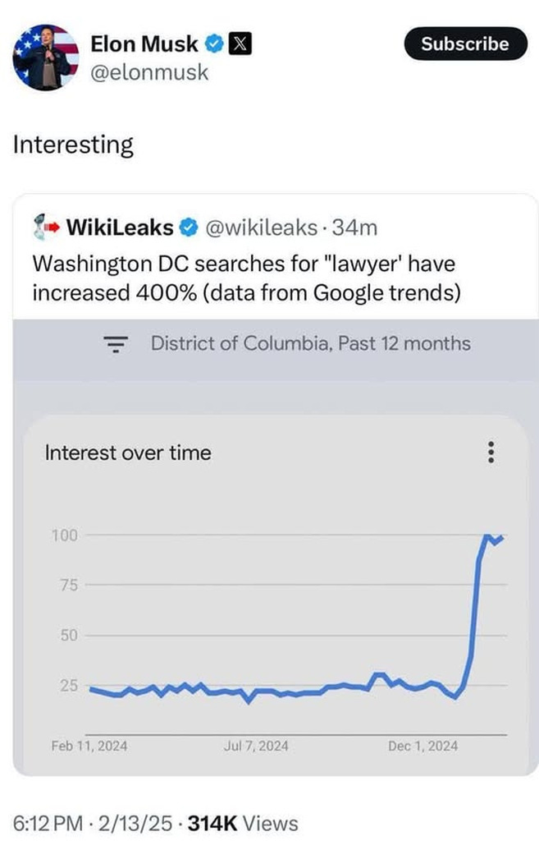Screen dimensions: 539x841
Task: Click the blue verified badge beside Elon Musk
Action: (214, 44)
